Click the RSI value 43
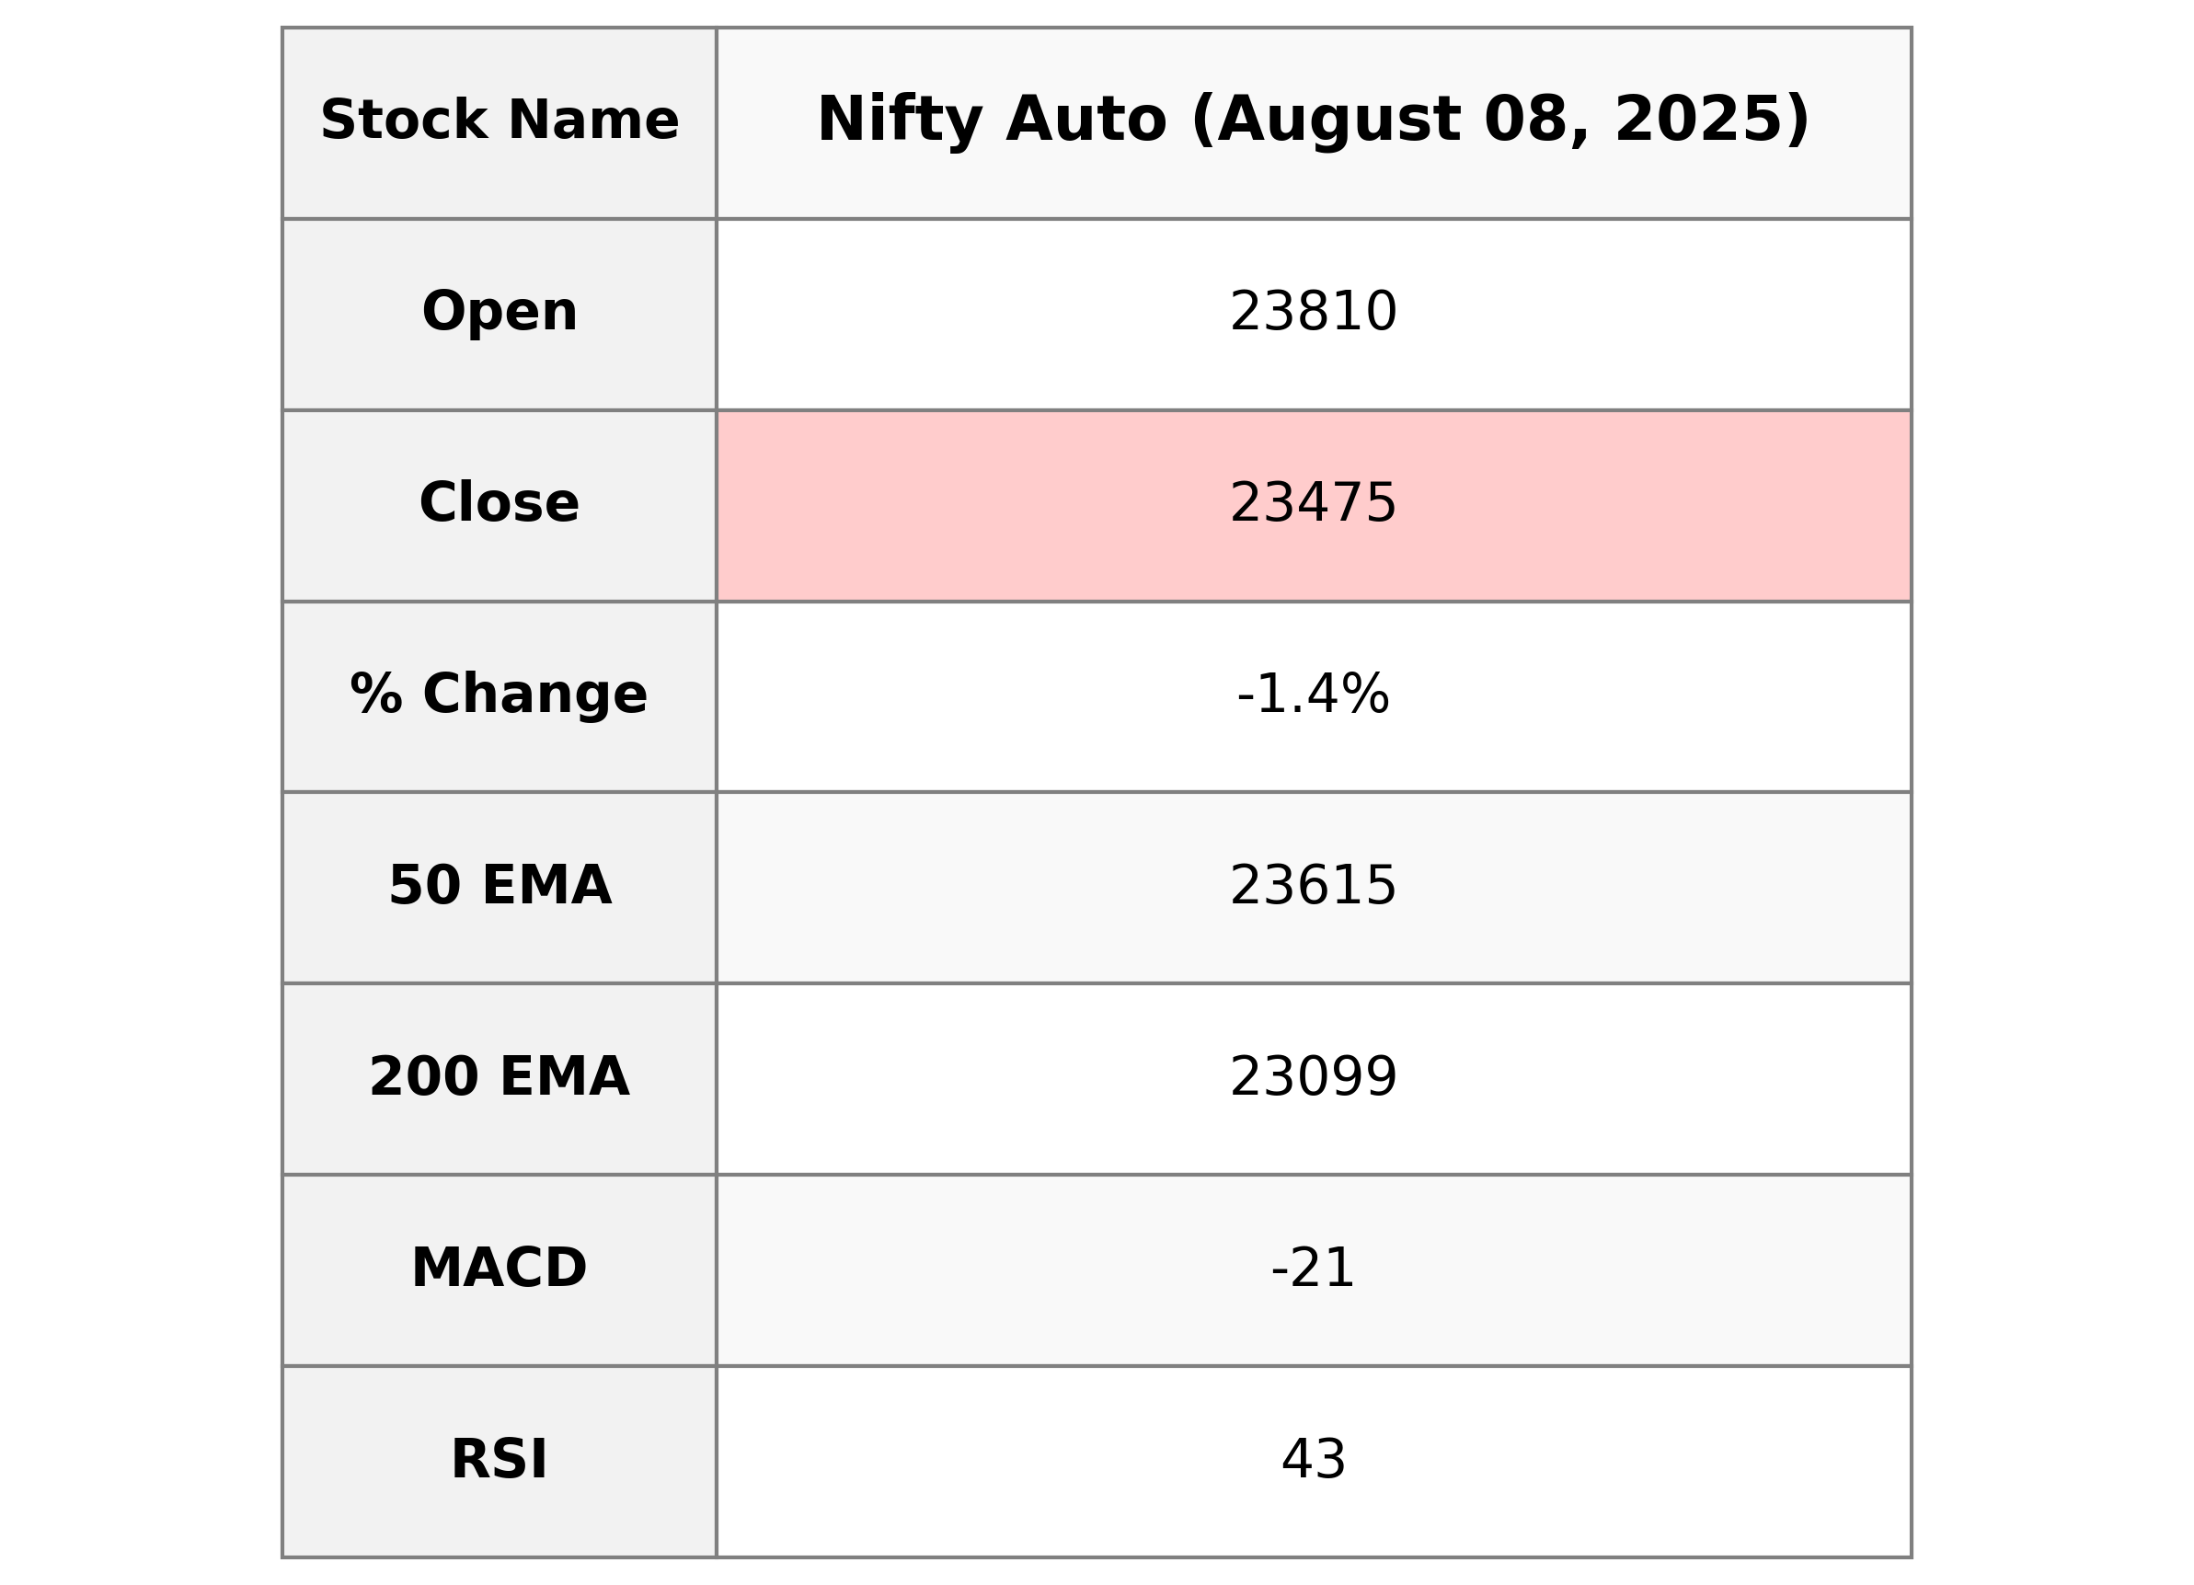The image size is (2194, 1585). [x=1313, y=1460]
